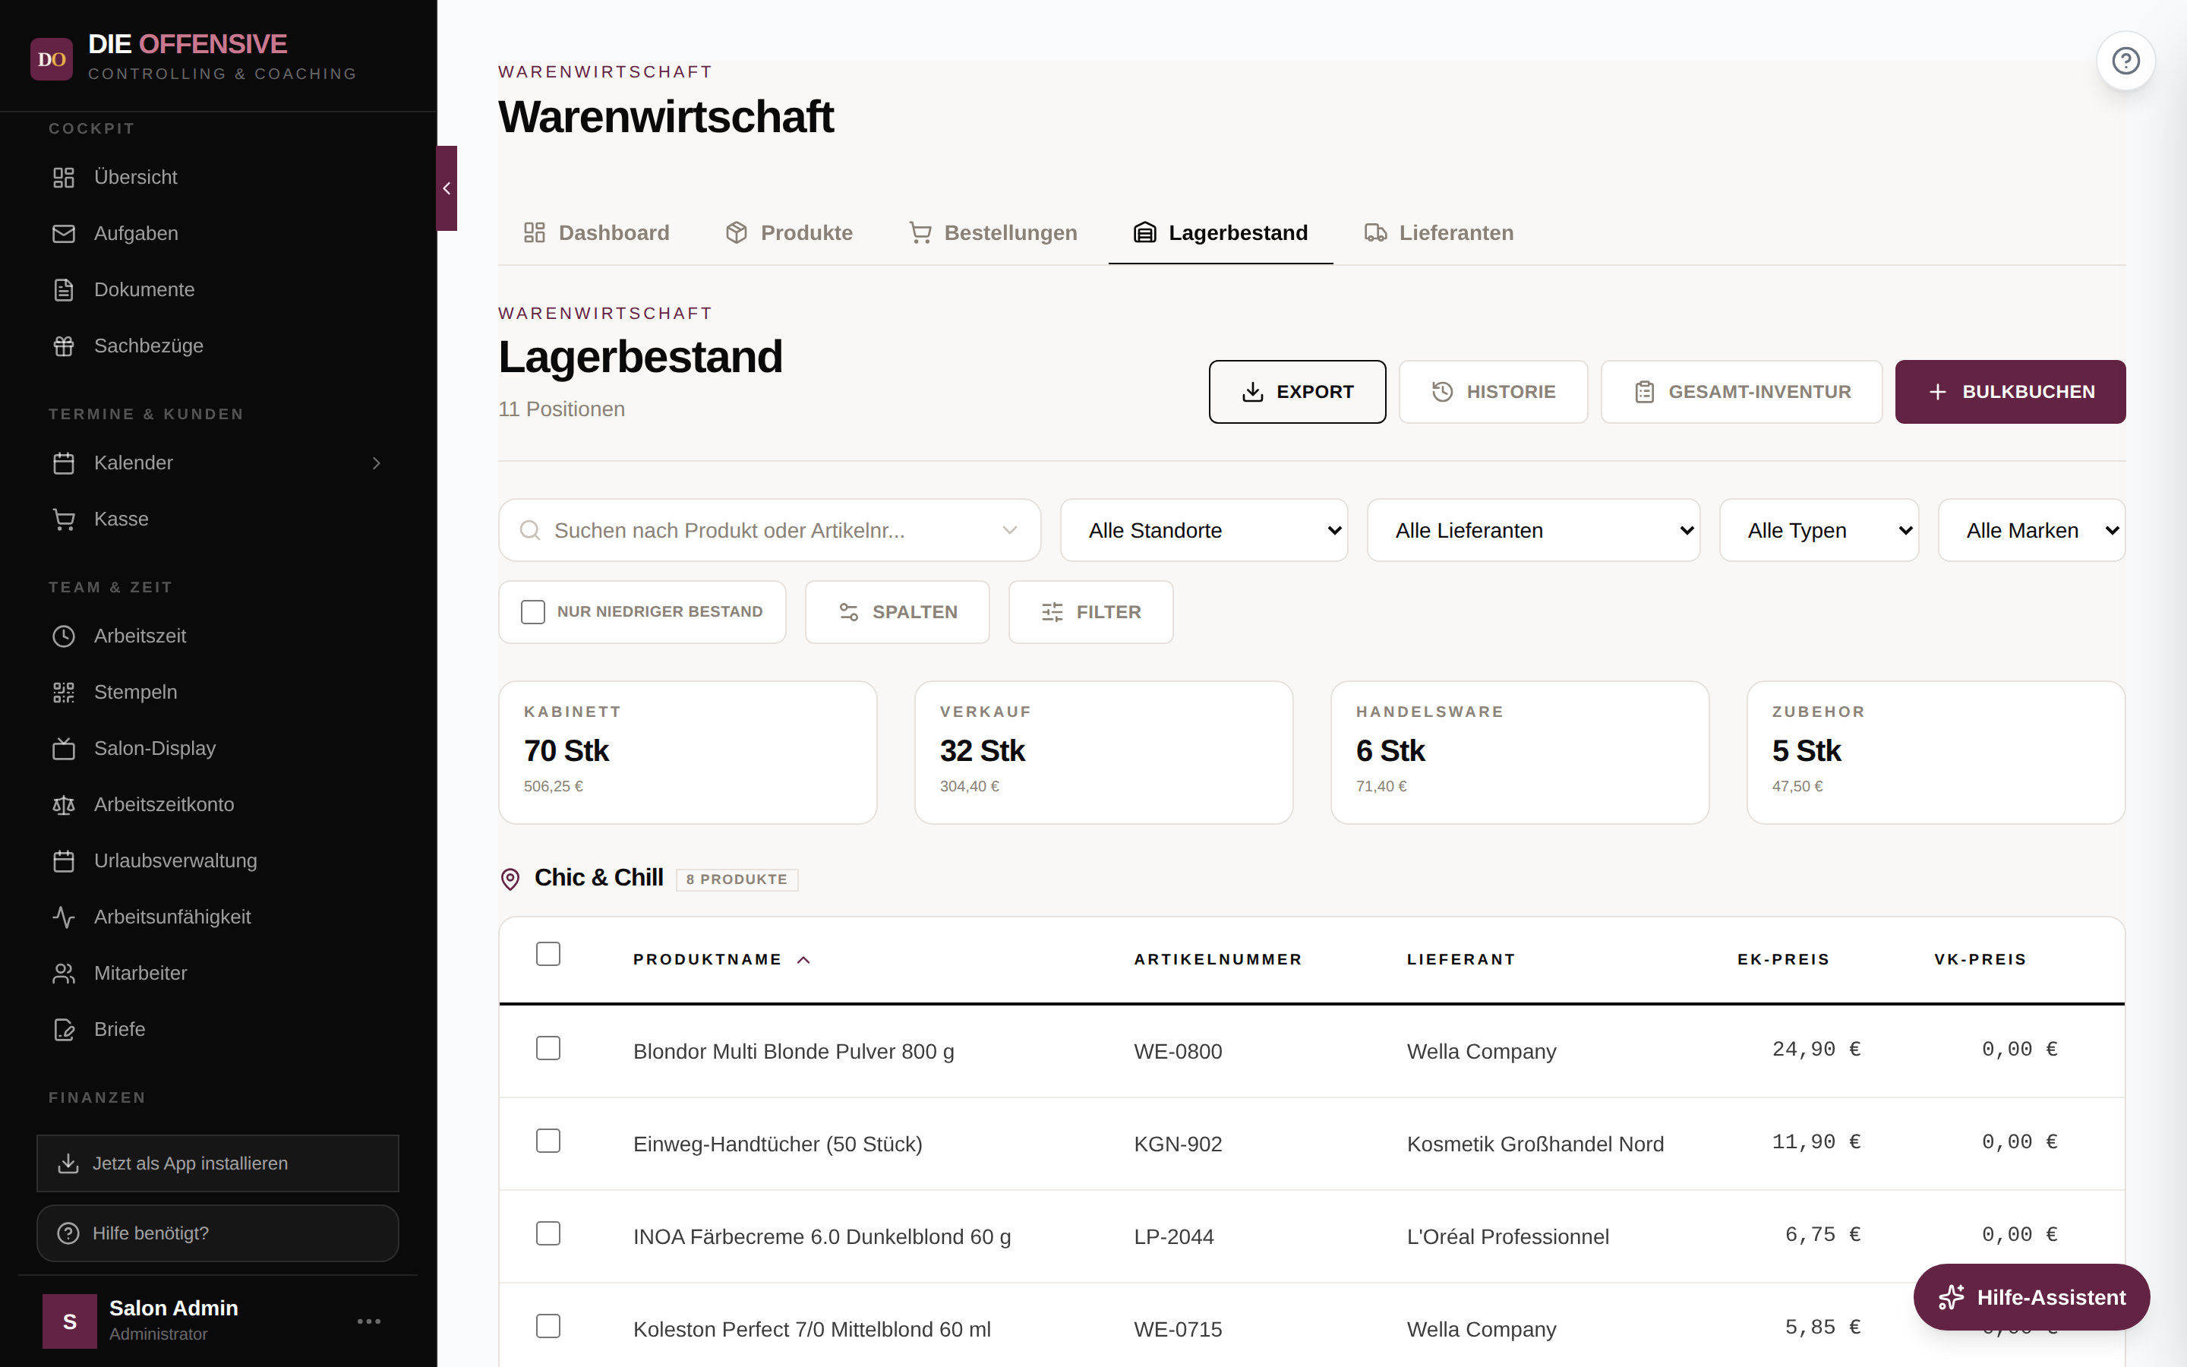Image resolution: width=2187 pixels, height=1367 pixels.
Task: Open the Übersicht dashboard icon in sidebar
Action: coord(63,177)
